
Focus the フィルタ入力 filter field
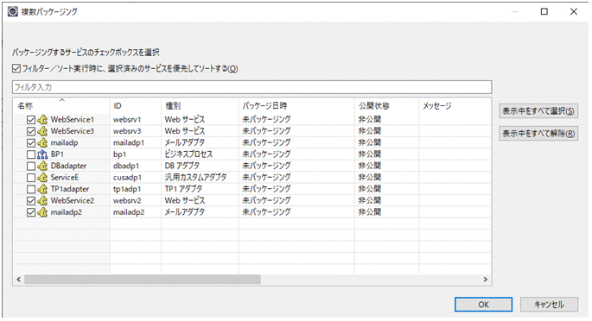tap(251, 87)
